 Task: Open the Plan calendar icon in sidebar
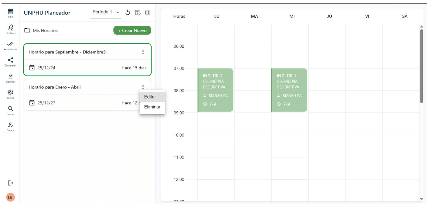[x=10, y=12]
